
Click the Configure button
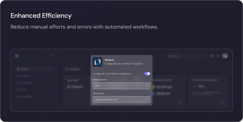pyautogui.click(x=73, y=69)
